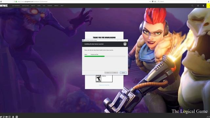Open the MERCH nav item
The height and width of the screenshot is (118, 210).
56,6
